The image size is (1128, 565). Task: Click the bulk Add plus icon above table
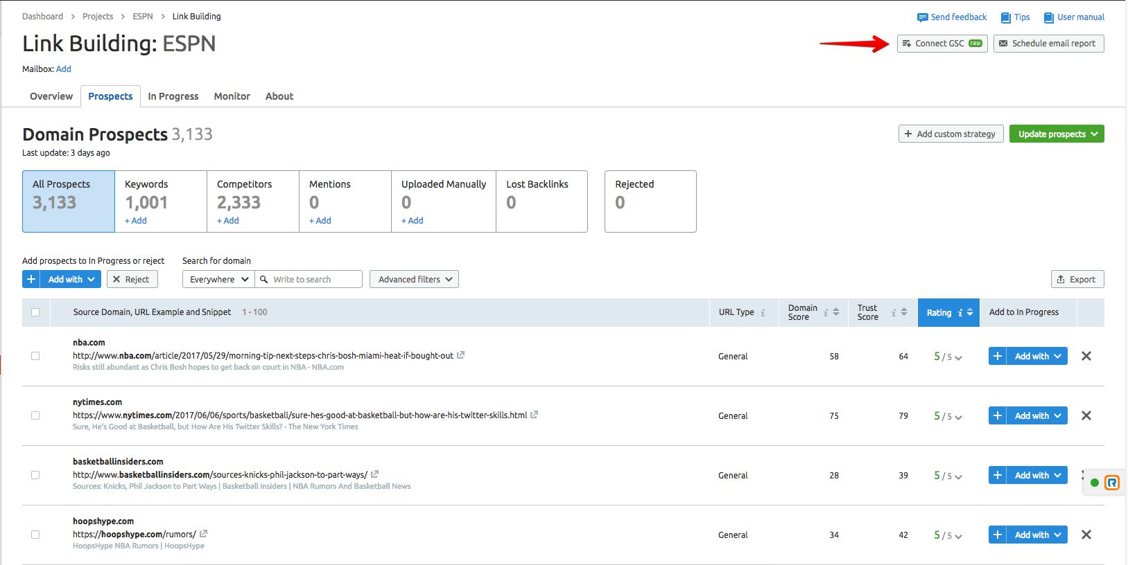click(x=31, y=279)
